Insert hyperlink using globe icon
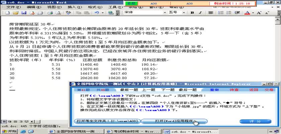 coord(111,13)
